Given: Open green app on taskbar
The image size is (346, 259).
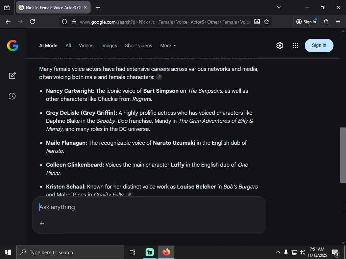Looking at the screenshot, I should (x=150, y=252).
